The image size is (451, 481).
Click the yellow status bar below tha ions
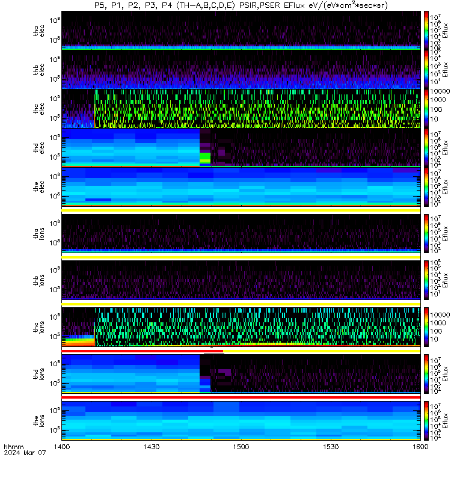coord(241,257)
